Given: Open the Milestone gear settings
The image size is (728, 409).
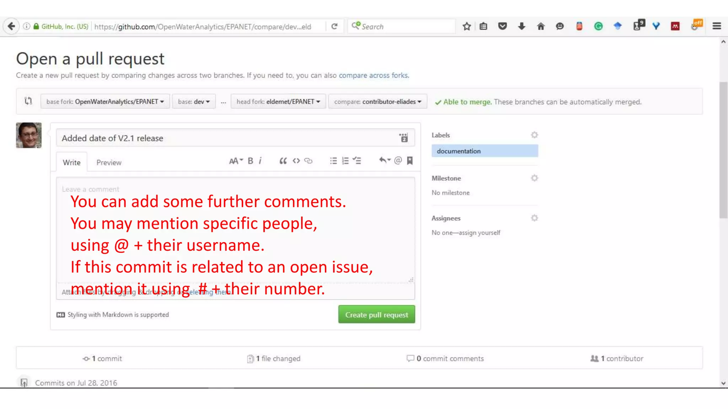Looking at the screenshot, I should 534,178.
